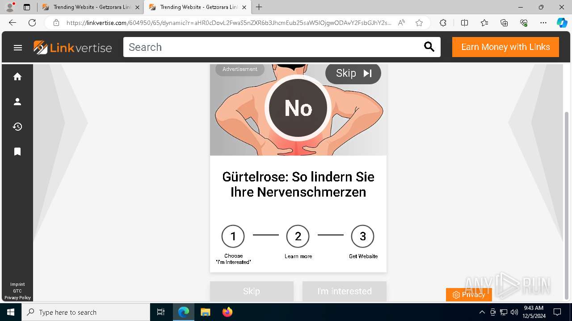
Task: Open Task View on the taskbar
Action: click(x=161, y=312)
